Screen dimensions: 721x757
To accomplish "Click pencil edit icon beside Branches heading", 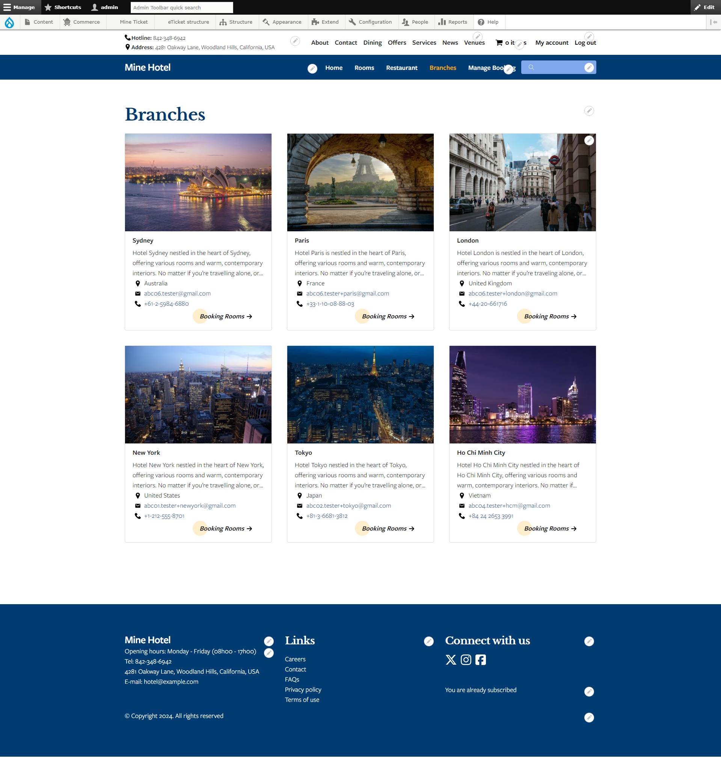I will [x=589, y=111].
